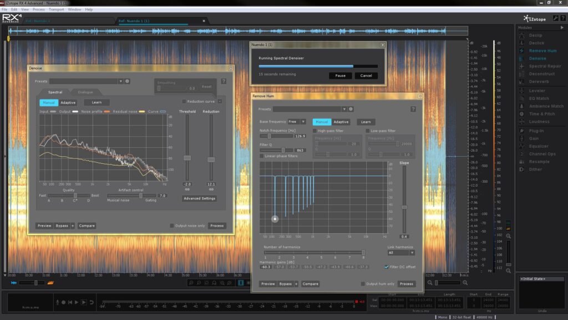The width and height of the screenshot is (568, 320).
Task: Open the Transport menu
Action: coord(56,9)
